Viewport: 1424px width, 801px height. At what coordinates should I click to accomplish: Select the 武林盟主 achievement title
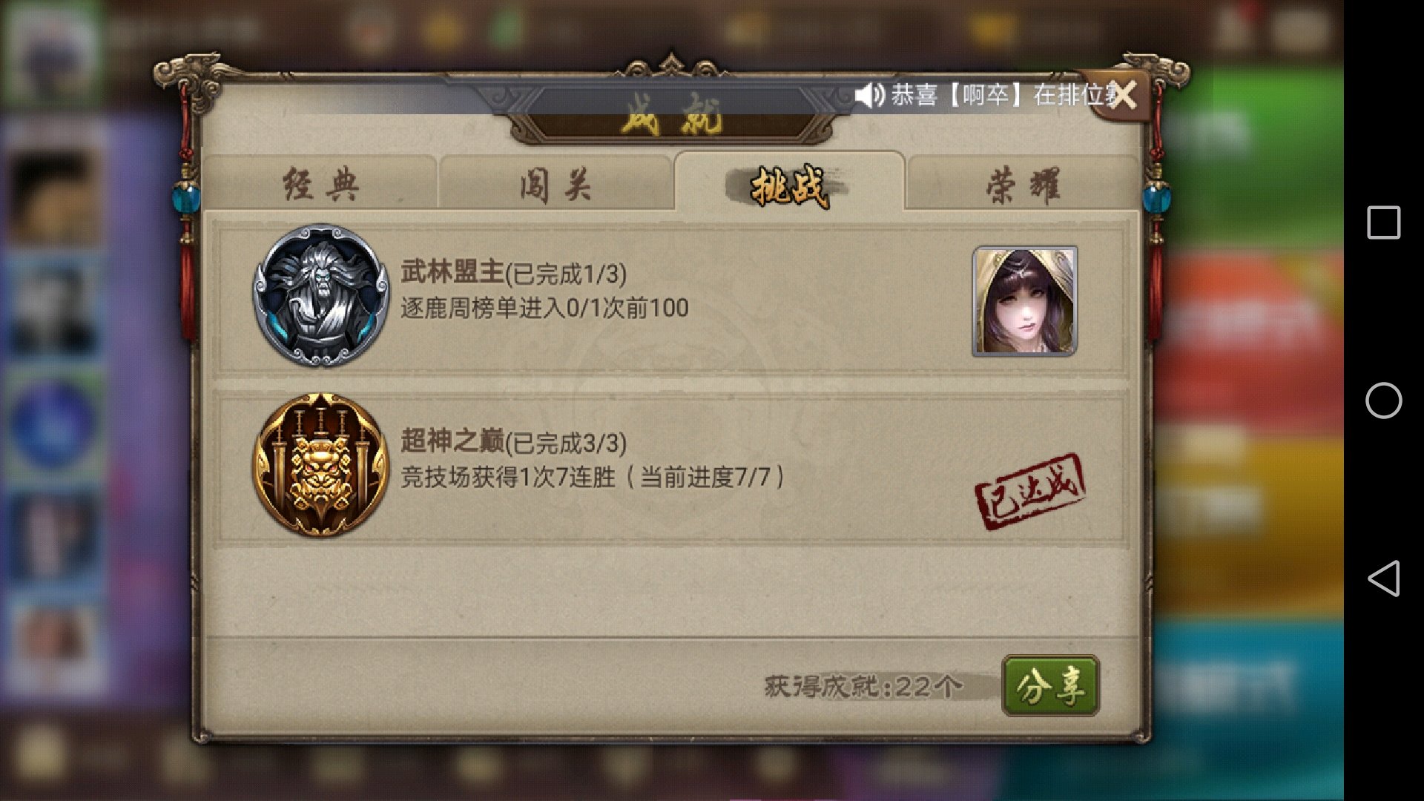[452, 272]
